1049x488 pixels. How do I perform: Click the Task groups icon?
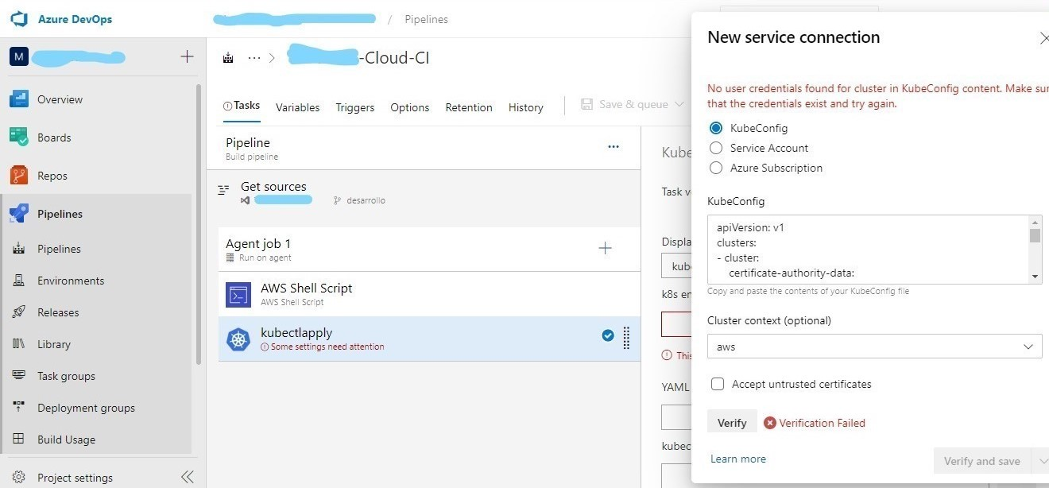click(19, 376)
